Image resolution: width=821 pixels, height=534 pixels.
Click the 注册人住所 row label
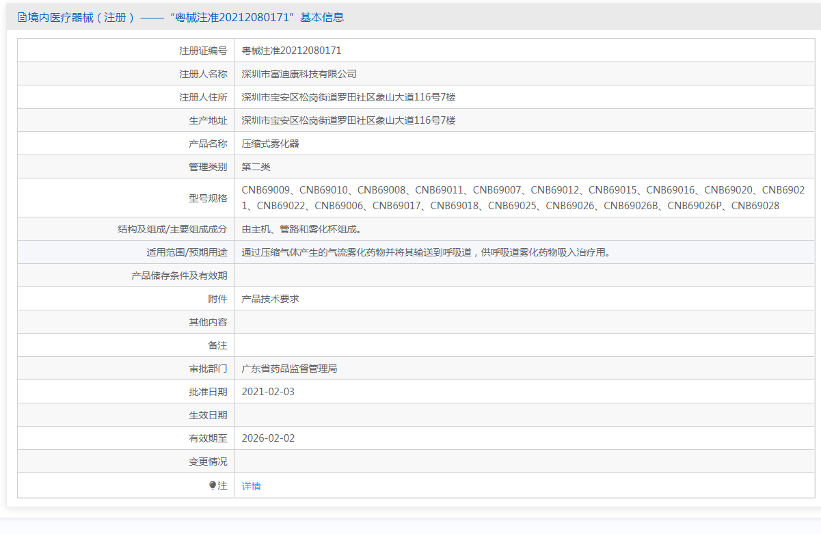[x=203, y=97]
